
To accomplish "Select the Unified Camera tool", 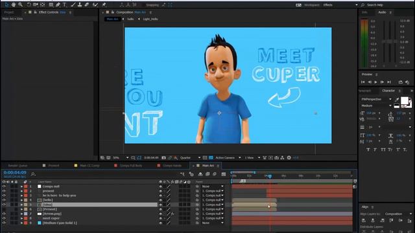I will pyautogui.click(x=36, y=5).
